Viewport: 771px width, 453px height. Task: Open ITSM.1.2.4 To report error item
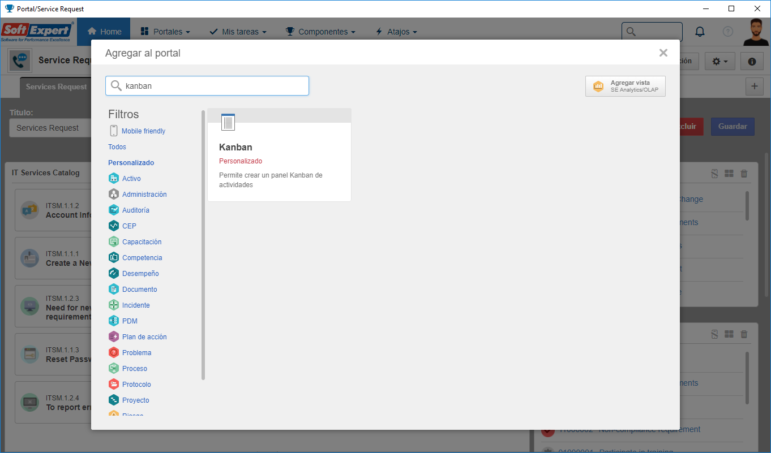pyautogui.click(x=53, y=403)
